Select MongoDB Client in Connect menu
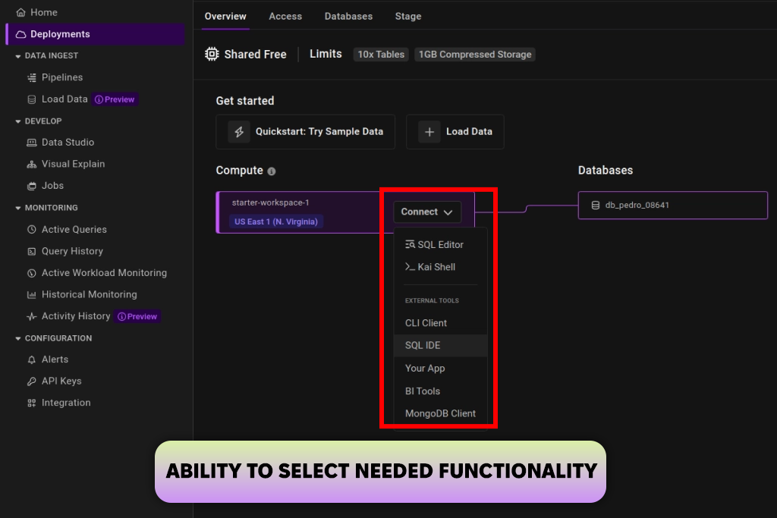Image resolution: width=777 pixels, height=518 pixels. (x=440, y=413)
